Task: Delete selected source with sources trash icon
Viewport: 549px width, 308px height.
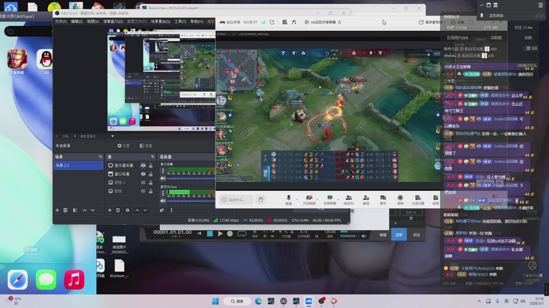Action: 118,210
